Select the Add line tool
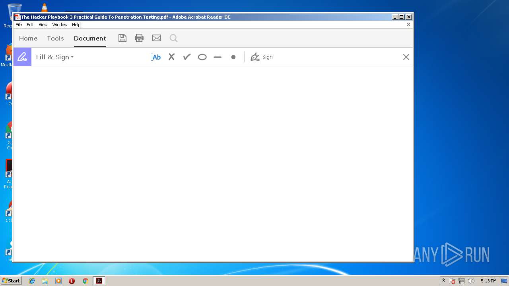The image size is (509, 286). 218,57
